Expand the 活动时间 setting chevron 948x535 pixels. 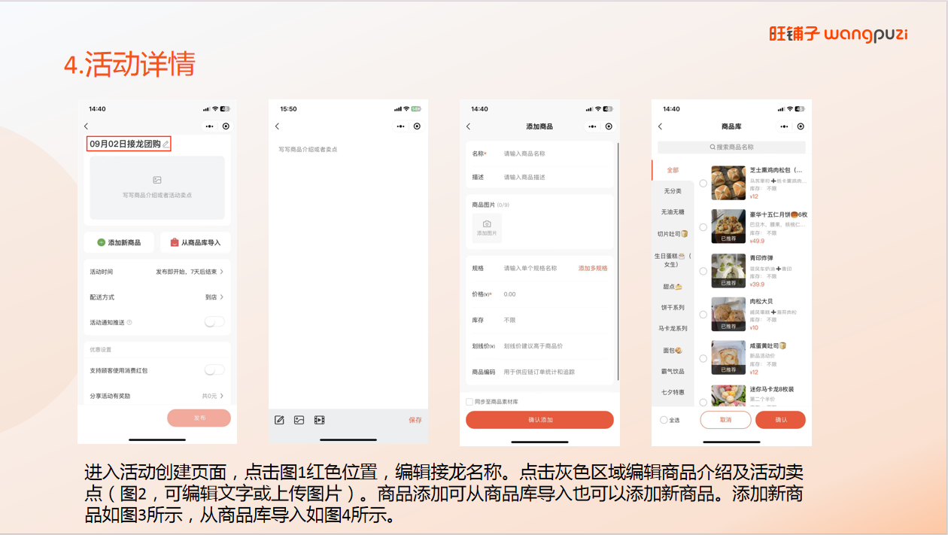(222, 272)
